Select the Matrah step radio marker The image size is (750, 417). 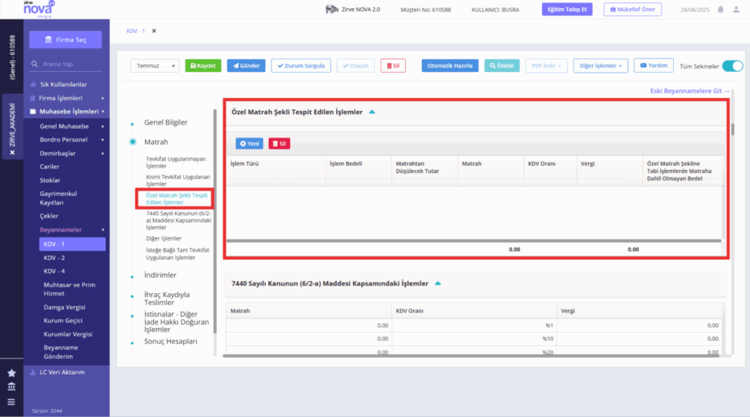point(133,141)
